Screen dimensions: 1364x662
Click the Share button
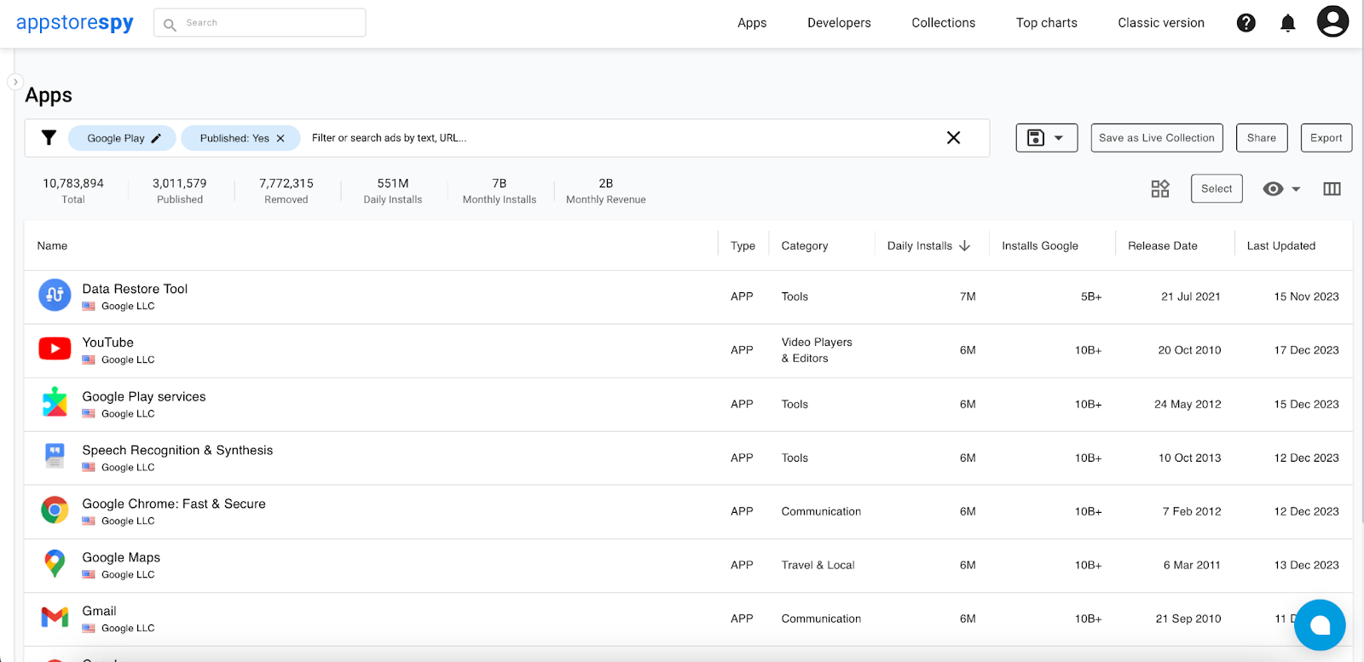coord(1262,138)
